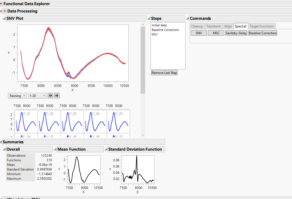Image resolution: width=292 pixels, height=199 pixels.
Task: Open the 1-20 range selector dropdown
Action: point(37,96)
